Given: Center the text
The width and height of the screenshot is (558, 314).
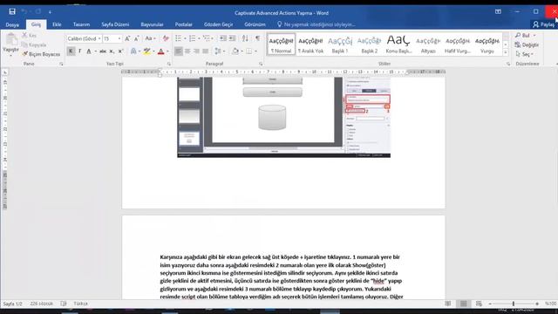Looking at the screenshot, I should point(187,51).
